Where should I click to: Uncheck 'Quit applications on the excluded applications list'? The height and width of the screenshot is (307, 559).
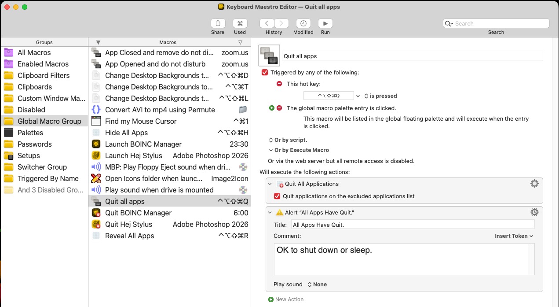pyautogui.click(x=277, y=196)
